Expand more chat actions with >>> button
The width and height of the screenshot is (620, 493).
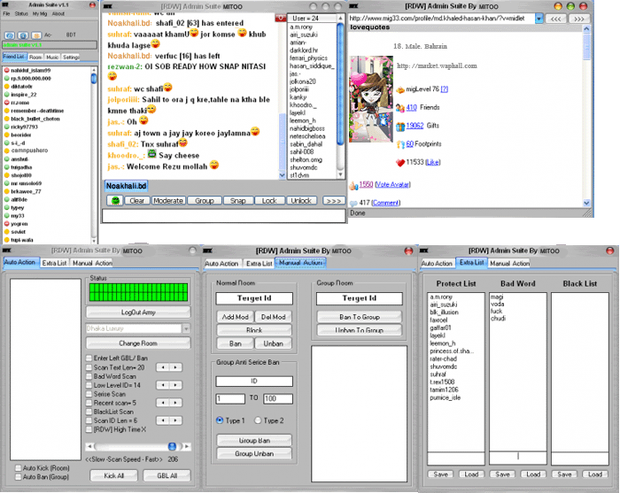(x=332, y=201)
